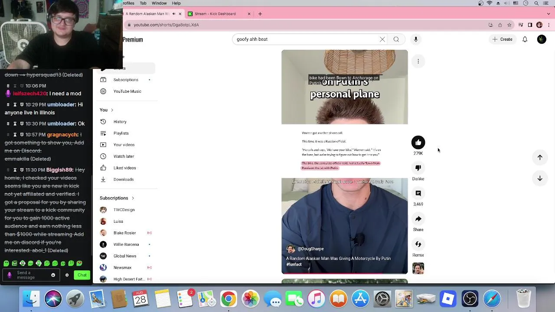Screen dimensions: 555x312
Task: Share this page from address bar
Action: coord(500,25)
